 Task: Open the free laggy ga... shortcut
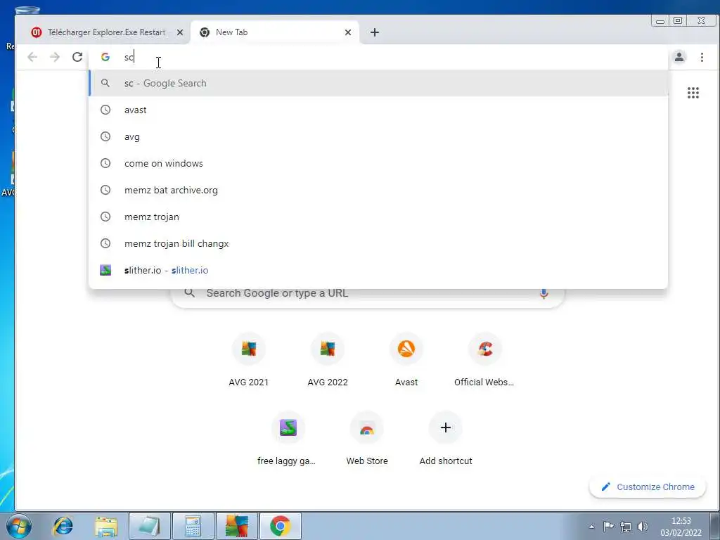point(288,439)
